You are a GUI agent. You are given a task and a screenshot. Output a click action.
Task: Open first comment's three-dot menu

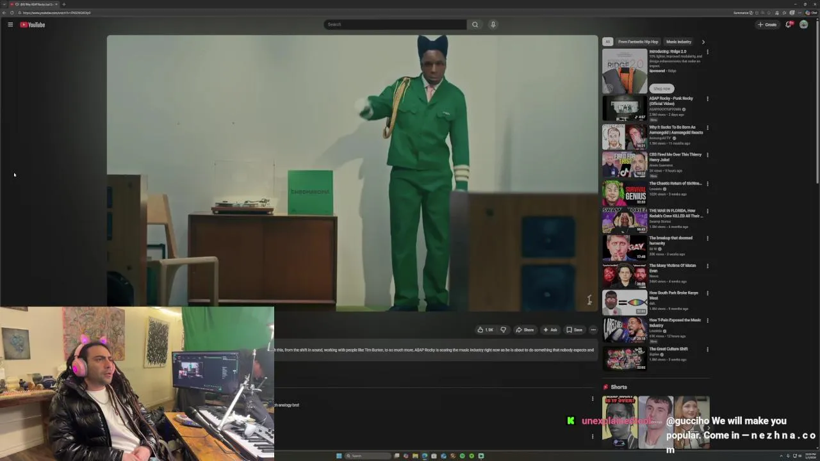pyautogui.click(x=593, y=399)
